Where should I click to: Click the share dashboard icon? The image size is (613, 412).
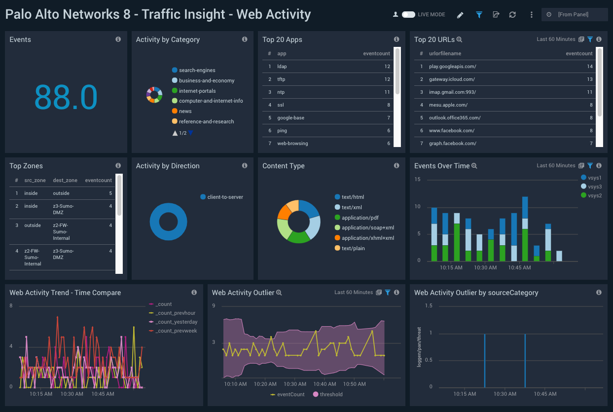click(496, 15)
